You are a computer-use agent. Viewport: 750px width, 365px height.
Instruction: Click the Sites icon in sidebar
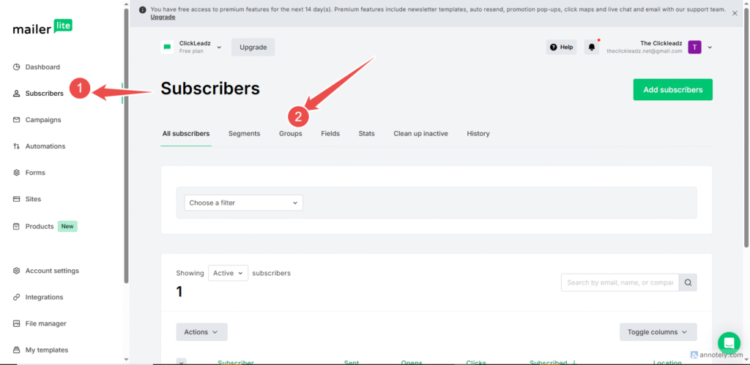coord(17,199)
